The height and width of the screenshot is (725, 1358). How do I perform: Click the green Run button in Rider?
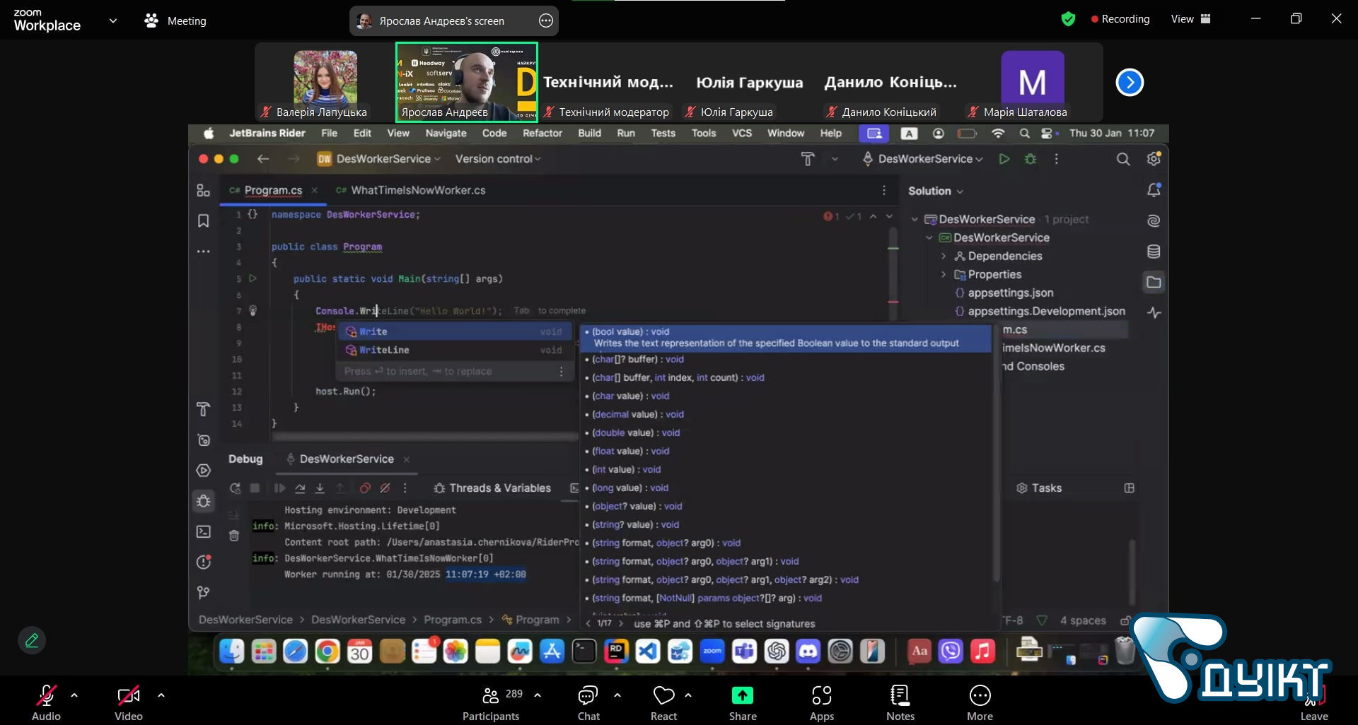coord(1004,159)
